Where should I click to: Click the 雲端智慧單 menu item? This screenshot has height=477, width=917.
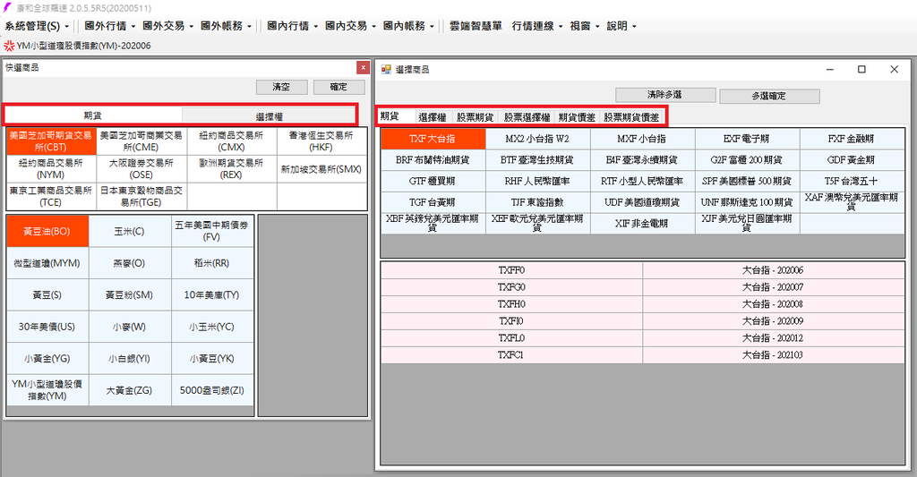[476, 26]
